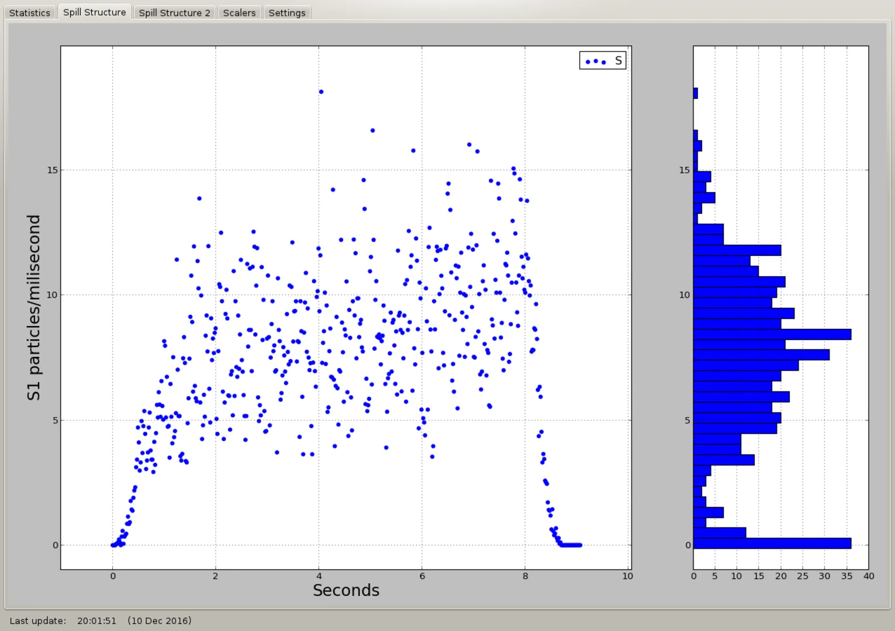This screenshot has width=895, height=631.
Task: Click the scatter plot y-axis tick label 15
Action: 52,170
